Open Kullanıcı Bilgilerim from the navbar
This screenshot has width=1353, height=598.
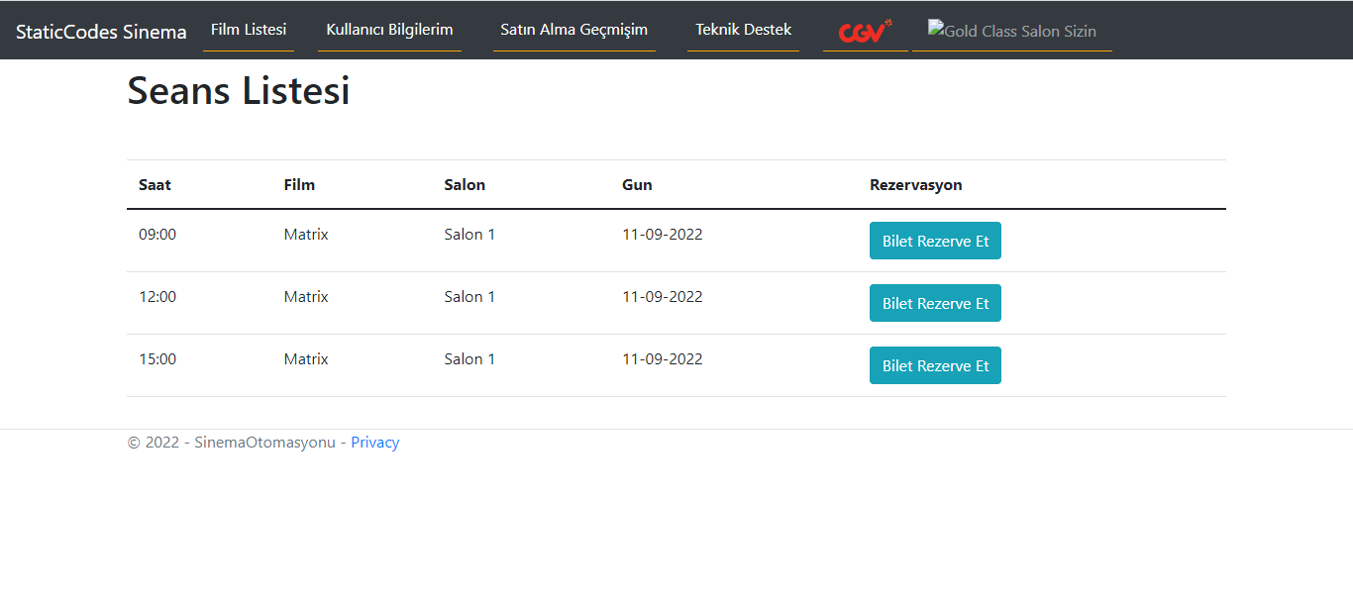coord(388,29)
